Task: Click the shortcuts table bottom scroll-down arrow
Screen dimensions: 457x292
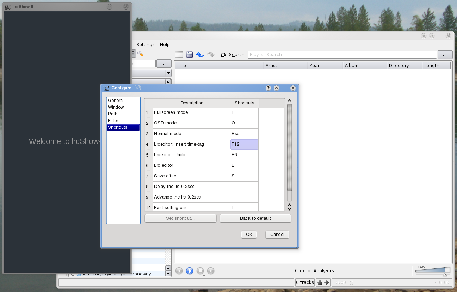Action: 290,209
